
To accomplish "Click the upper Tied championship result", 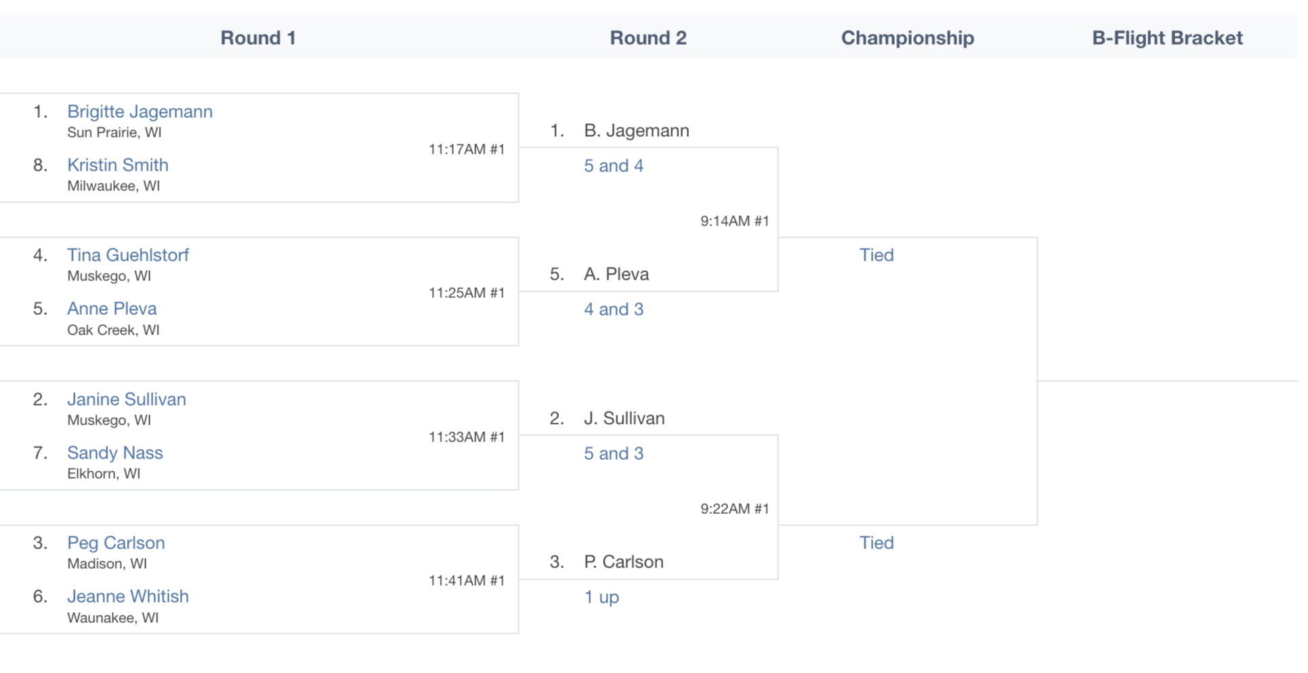I will [x=877, y=255].
